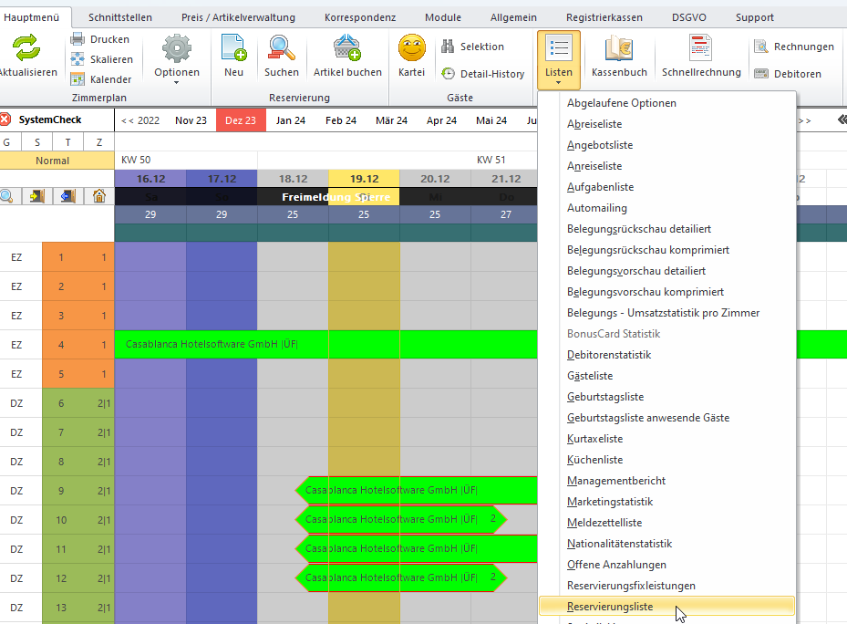
Task: Create a Schnellrechnung quick invoice
Action: click(x=700, y=48)
